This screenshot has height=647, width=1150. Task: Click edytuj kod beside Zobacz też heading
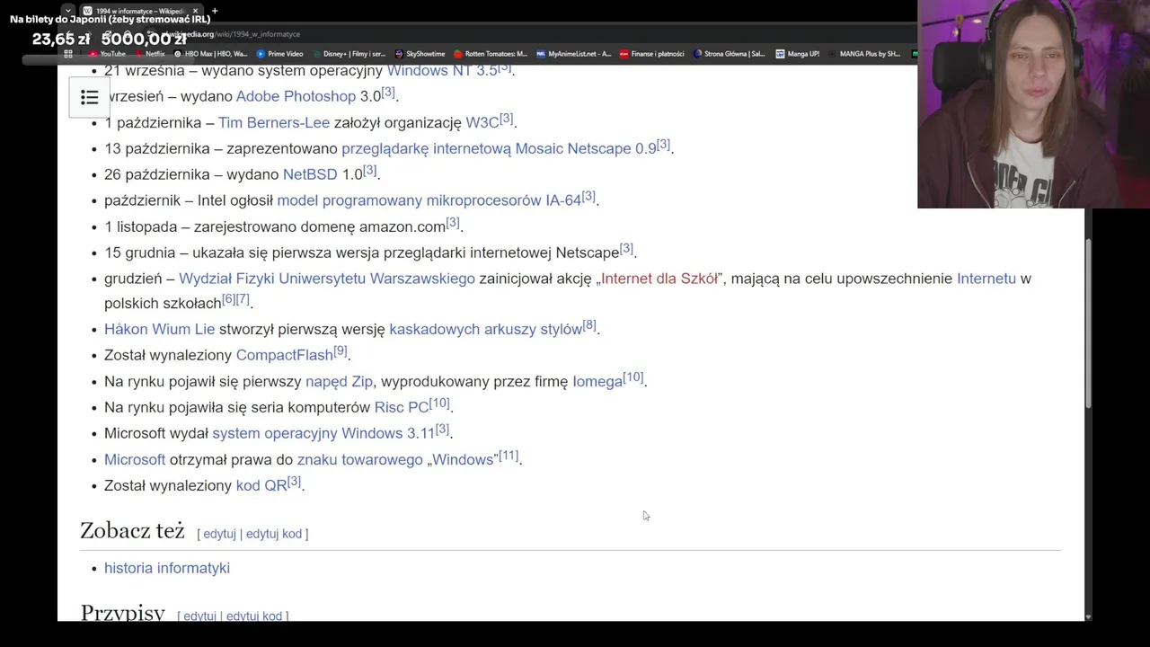click(274, 534)
